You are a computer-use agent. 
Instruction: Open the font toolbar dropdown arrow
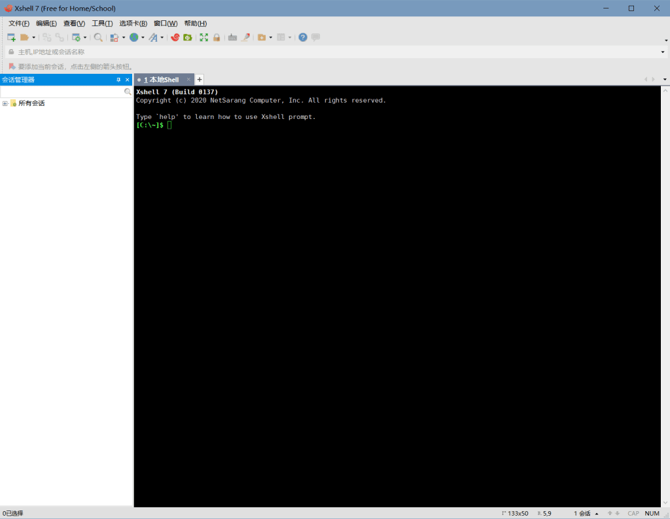162,37
